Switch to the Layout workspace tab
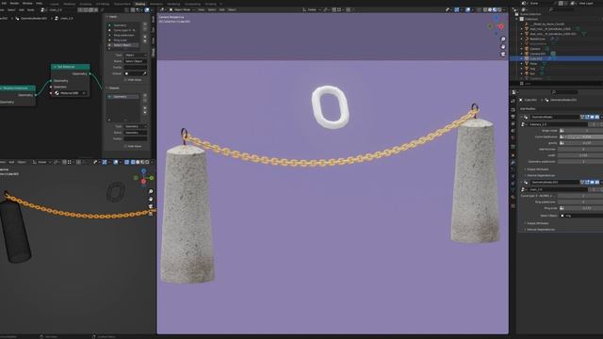The image size is (603, 339). (55, 4)
